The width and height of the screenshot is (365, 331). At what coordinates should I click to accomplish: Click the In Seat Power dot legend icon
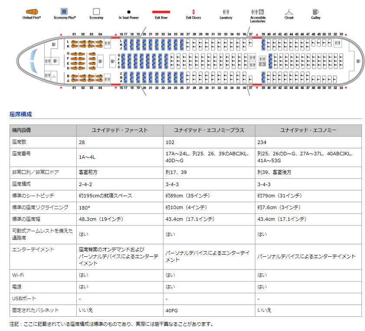click(x=129, y=12)
